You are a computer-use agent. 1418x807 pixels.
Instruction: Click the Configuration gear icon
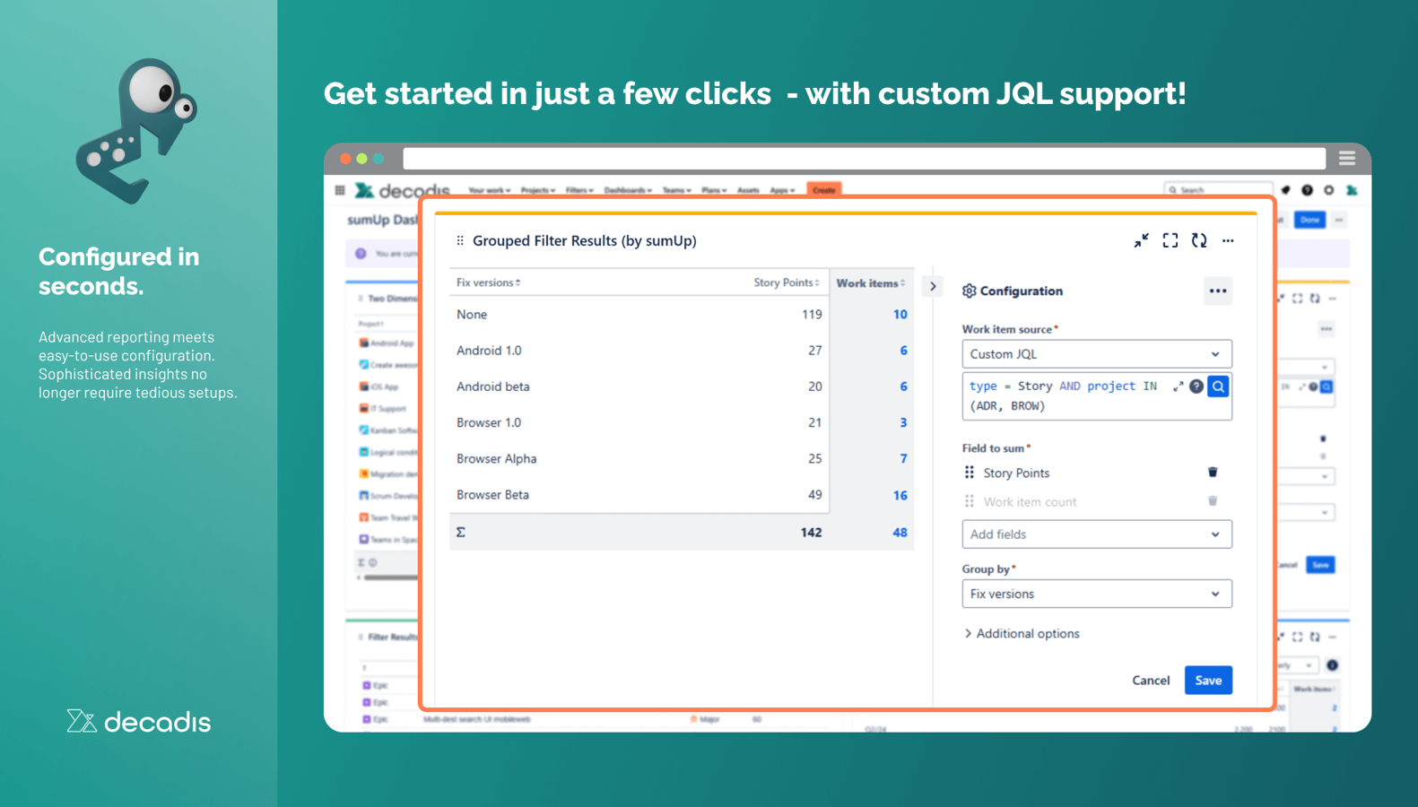tap(969, 291)
